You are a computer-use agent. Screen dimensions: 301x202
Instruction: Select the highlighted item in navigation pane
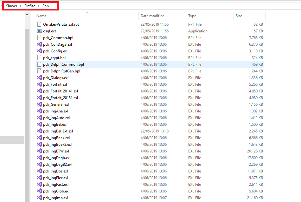point(12,140)
